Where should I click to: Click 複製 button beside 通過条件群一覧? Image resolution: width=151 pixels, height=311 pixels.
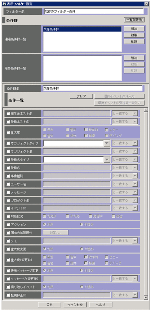pos(134,35)
